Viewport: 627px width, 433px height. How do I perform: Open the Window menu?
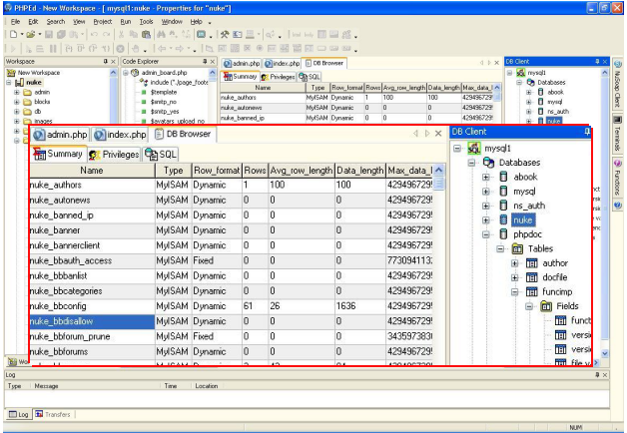tap(172, 22)
